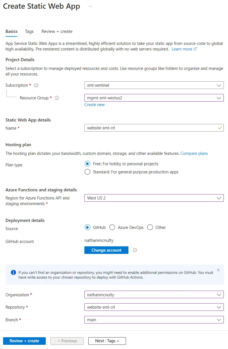Select GitHub as deployment source
228x349 pixels.
[x=87, y=228]
